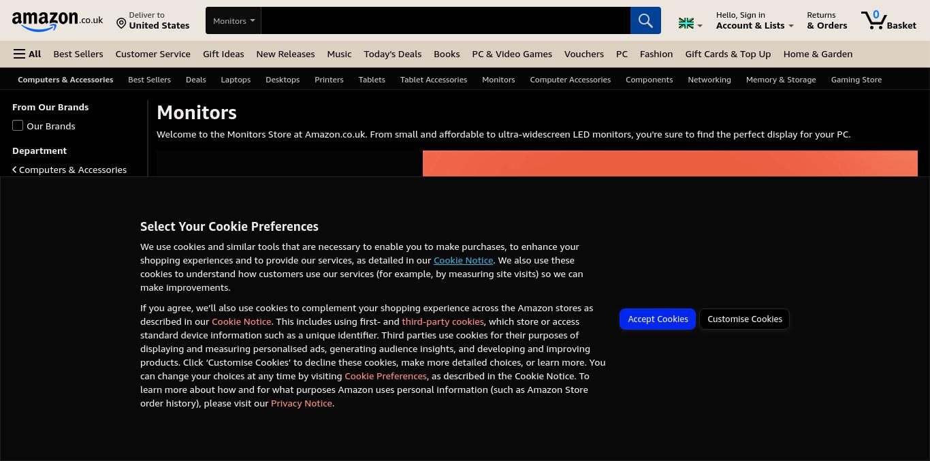This screenshot has width=930, height=461.
Task: Follow the third-party cookies link
Action: click(443, 321)
